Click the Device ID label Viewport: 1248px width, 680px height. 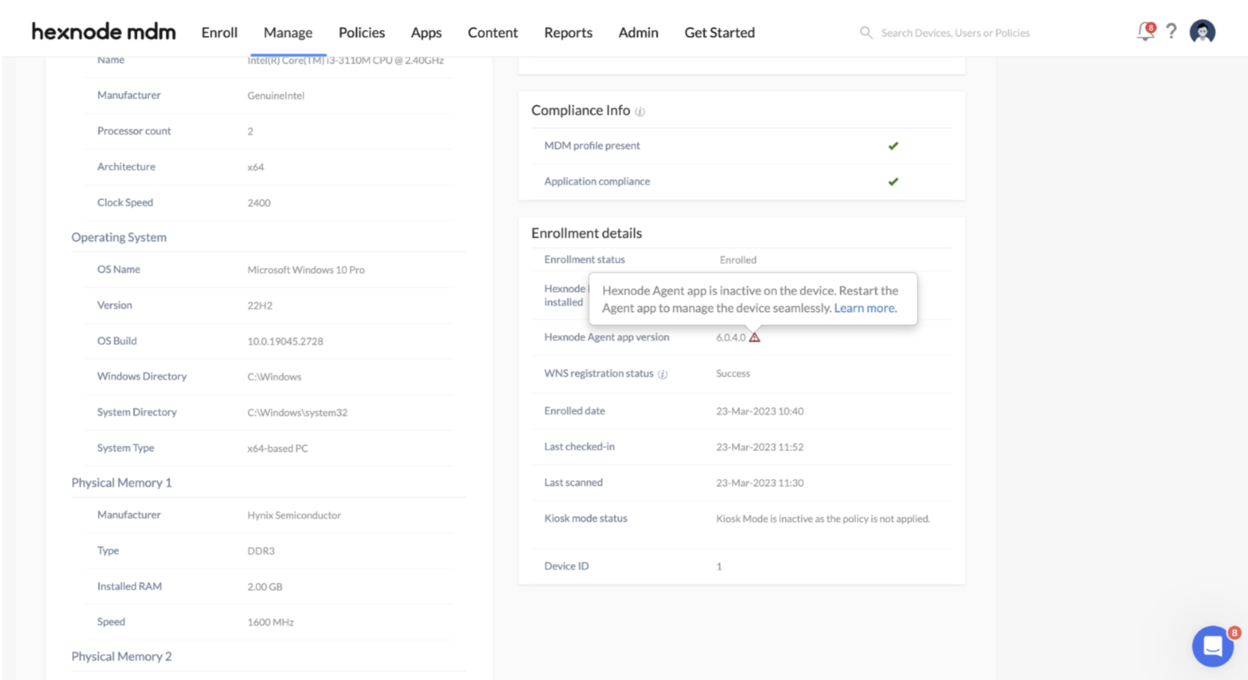pos(566,566)
